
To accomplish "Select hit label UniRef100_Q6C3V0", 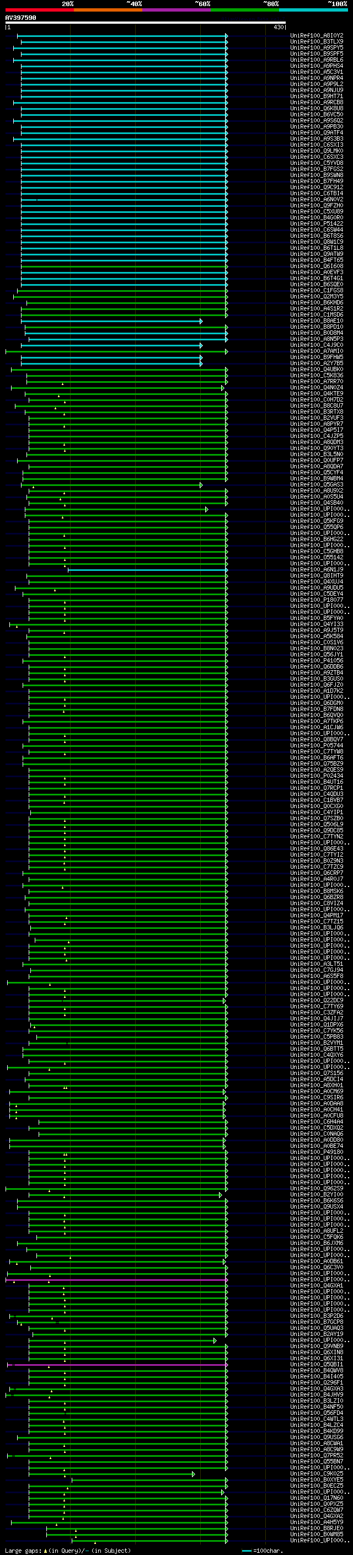I will tap(317, 1267).
